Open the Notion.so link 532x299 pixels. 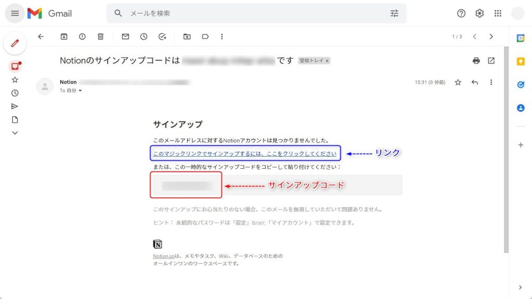163,256
